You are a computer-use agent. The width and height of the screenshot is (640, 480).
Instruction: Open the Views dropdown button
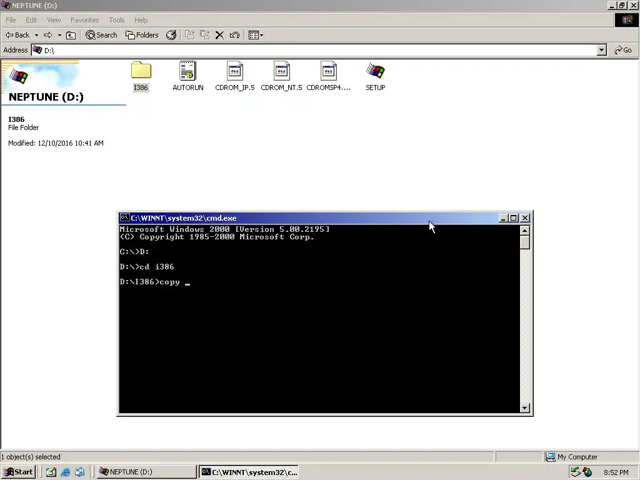pos(256,35)
